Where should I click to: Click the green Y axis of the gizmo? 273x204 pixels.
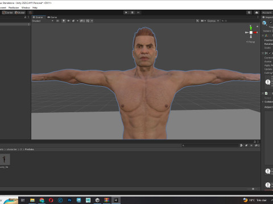251,28
